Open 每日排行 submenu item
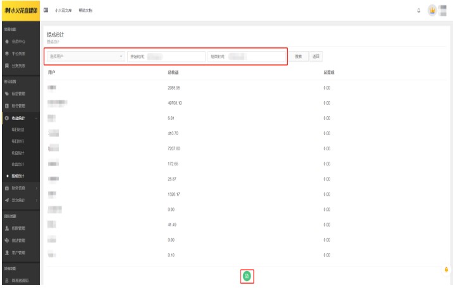This screenshot has width=453, height=288. tap(18, 141)
